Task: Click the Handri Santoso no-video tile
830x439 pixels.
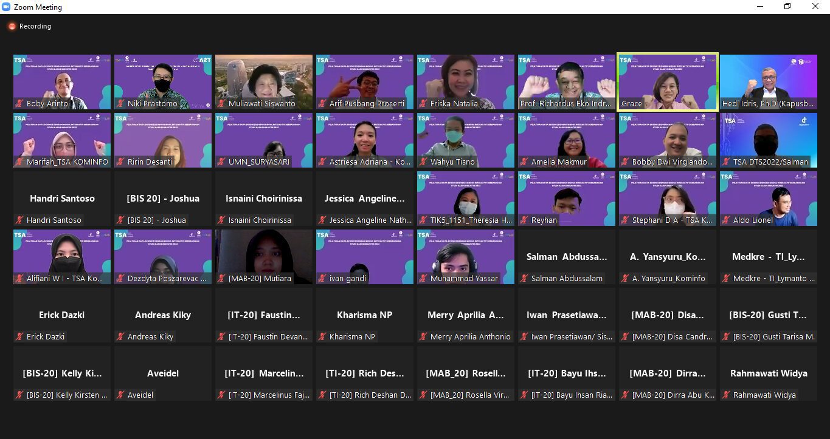Action: click(62, 199)
